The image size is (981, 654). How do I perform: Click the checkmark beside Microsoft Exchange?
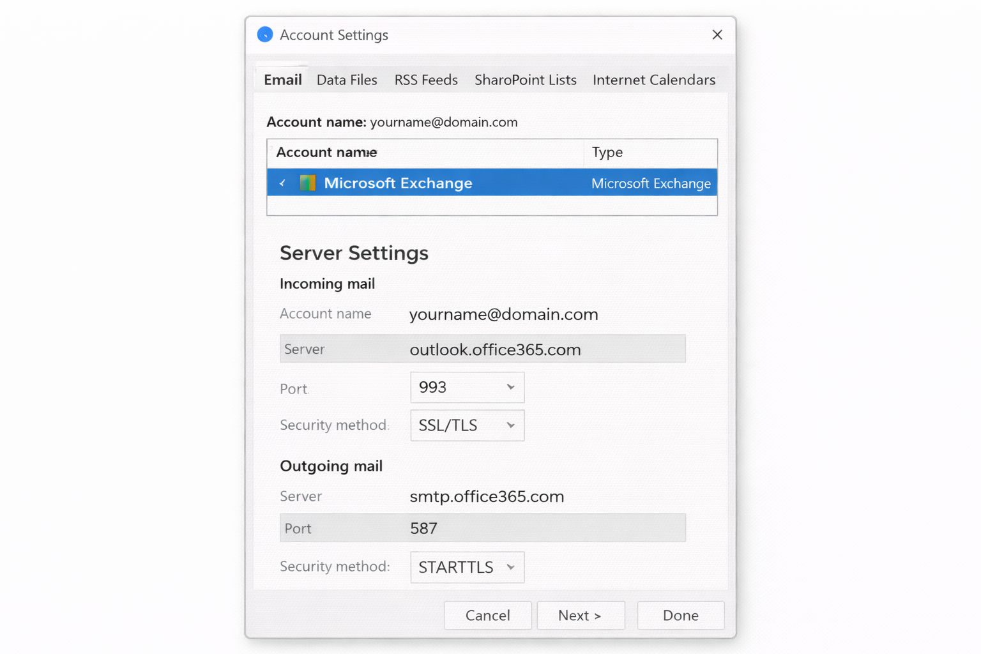pos(282,183)
